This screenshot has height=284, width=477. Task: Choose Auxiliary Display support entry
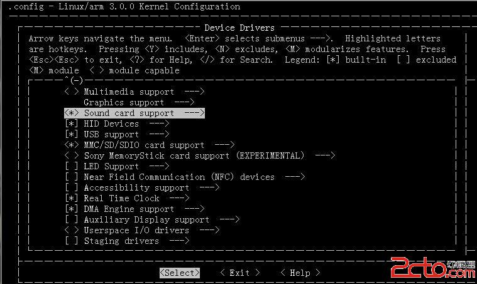146,219
